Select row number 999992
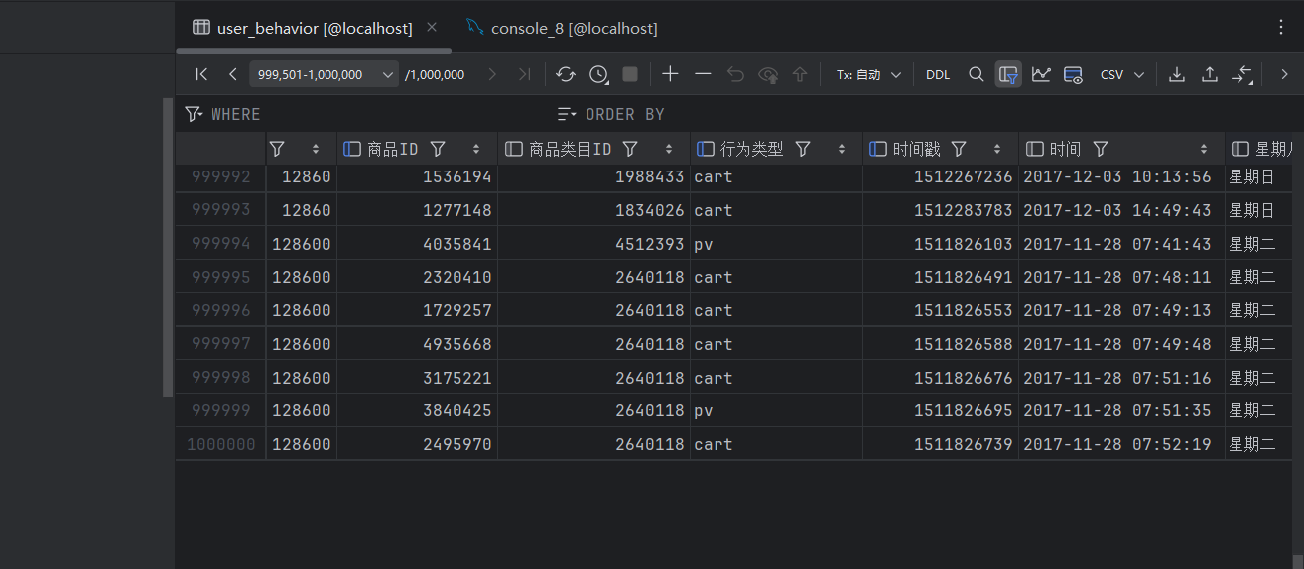The height and width of the screenshot is (569, 1304). pyautogui.click(x=220, y=177)
